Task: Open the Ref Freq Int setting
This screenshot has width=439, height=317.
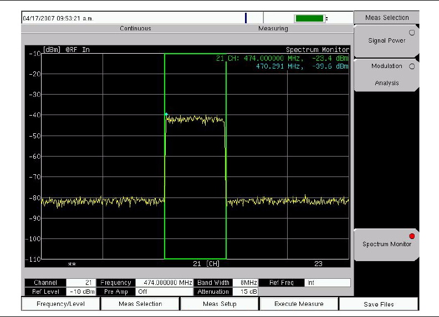Action: 327,283
